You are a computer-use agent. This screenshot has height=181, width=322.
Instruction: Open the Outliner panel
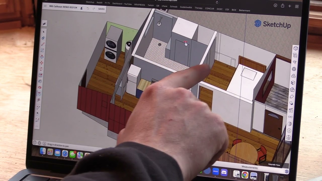pyautogui.click(x=295, y=55)
